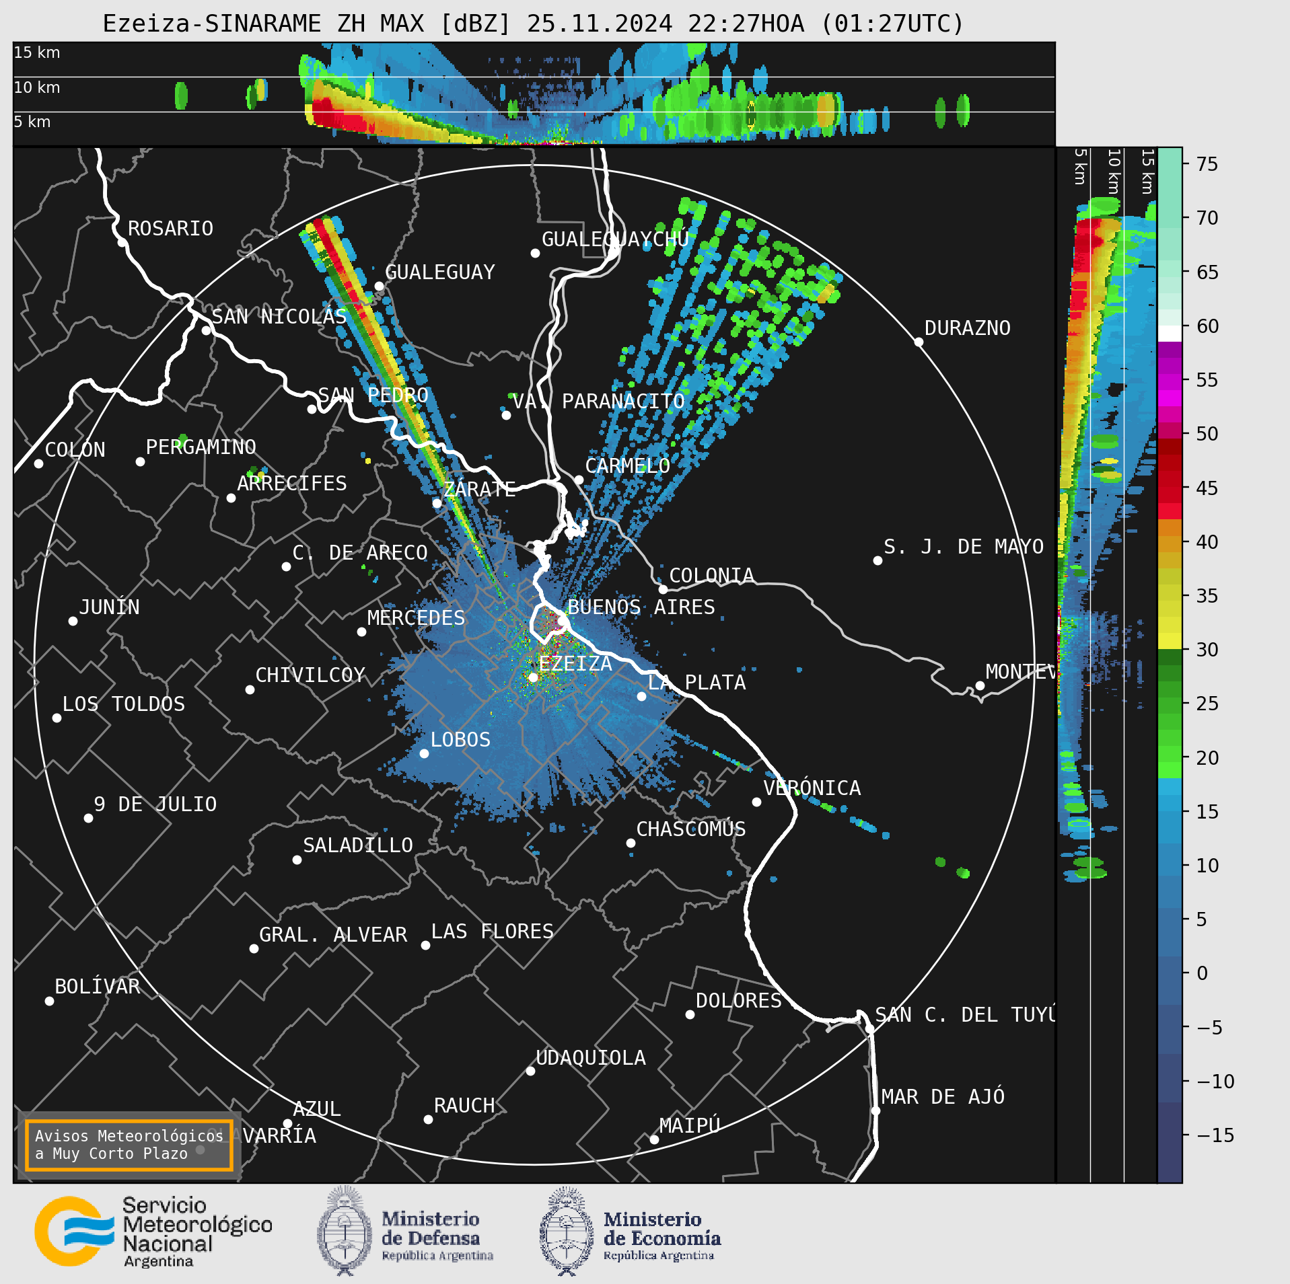
Task: Click the CHIVILCOY city label
Action: tap(310, 675)
